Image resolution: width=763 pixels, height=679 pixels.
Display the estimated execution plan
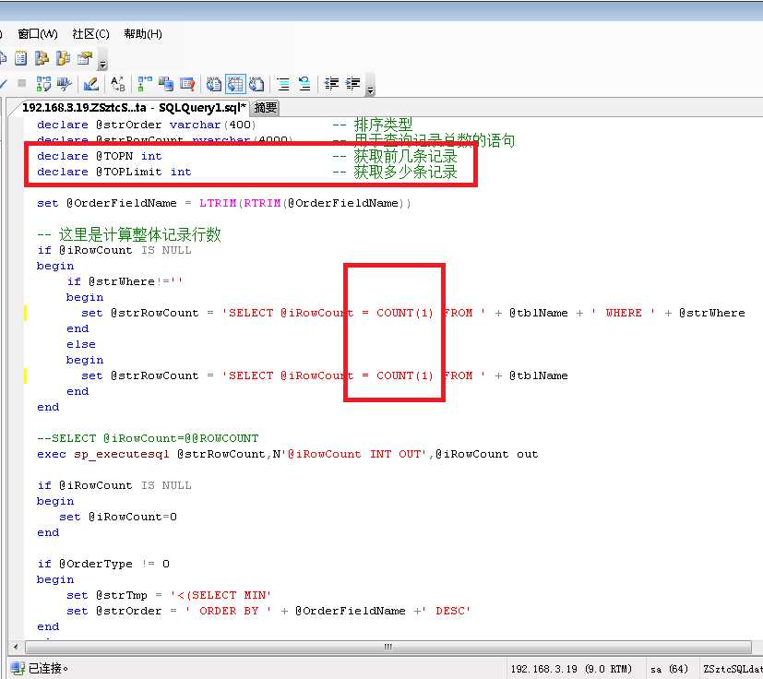point(43,84)
